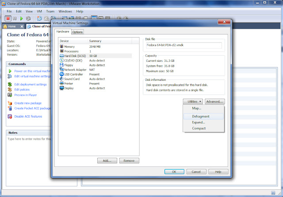283x197 pixels.
Task: Click the NAT network adapter summary
Action: coord(92,70)
